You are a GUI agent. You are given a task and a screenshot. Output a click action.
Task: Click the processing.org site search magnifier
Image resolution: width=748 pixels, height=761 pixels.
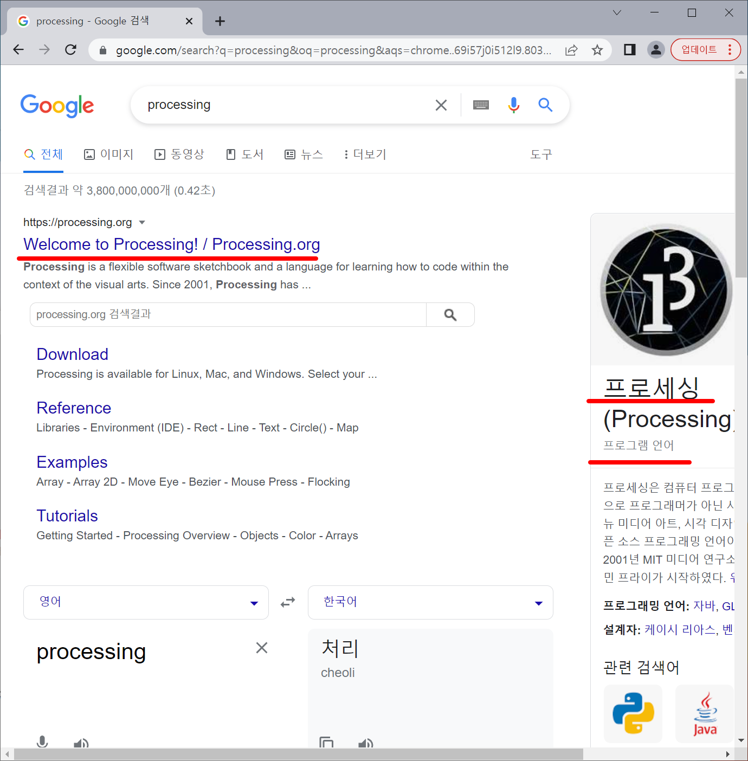(x=450, y=314)
